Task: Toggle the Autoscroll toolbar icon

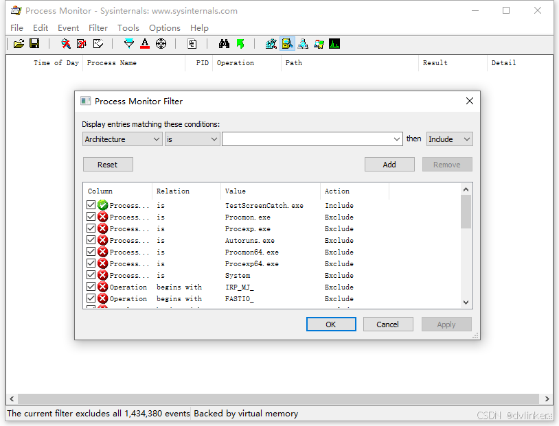Action: (82, 44)
